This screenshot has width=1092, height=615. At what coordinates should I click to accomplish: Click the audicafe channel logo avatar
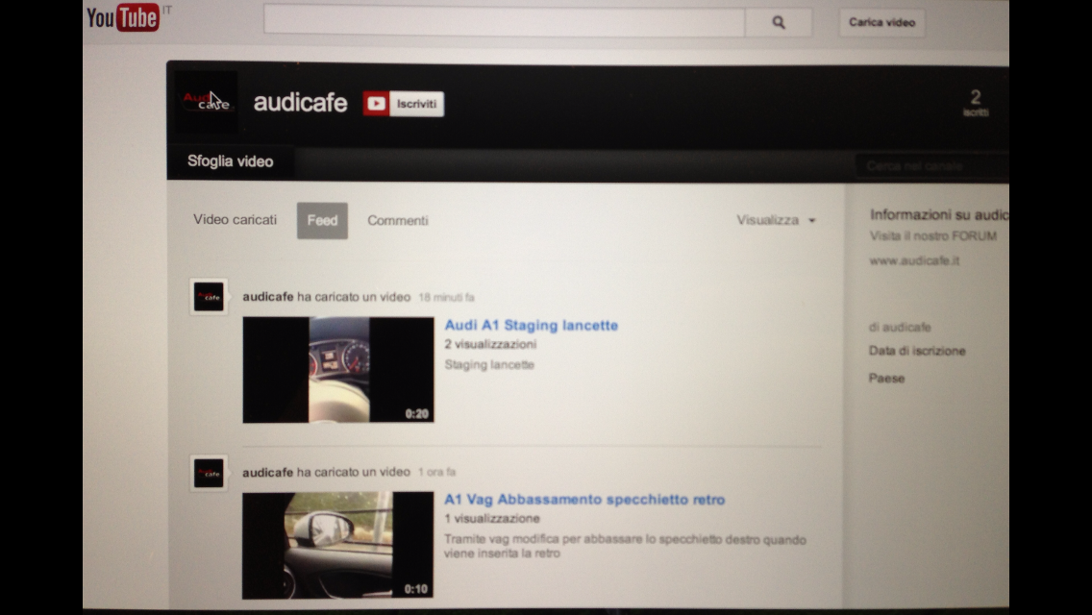point(206,102)
